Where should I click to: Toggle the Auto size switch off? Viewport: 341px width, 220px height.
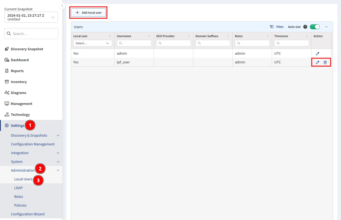tap(314, 27)
